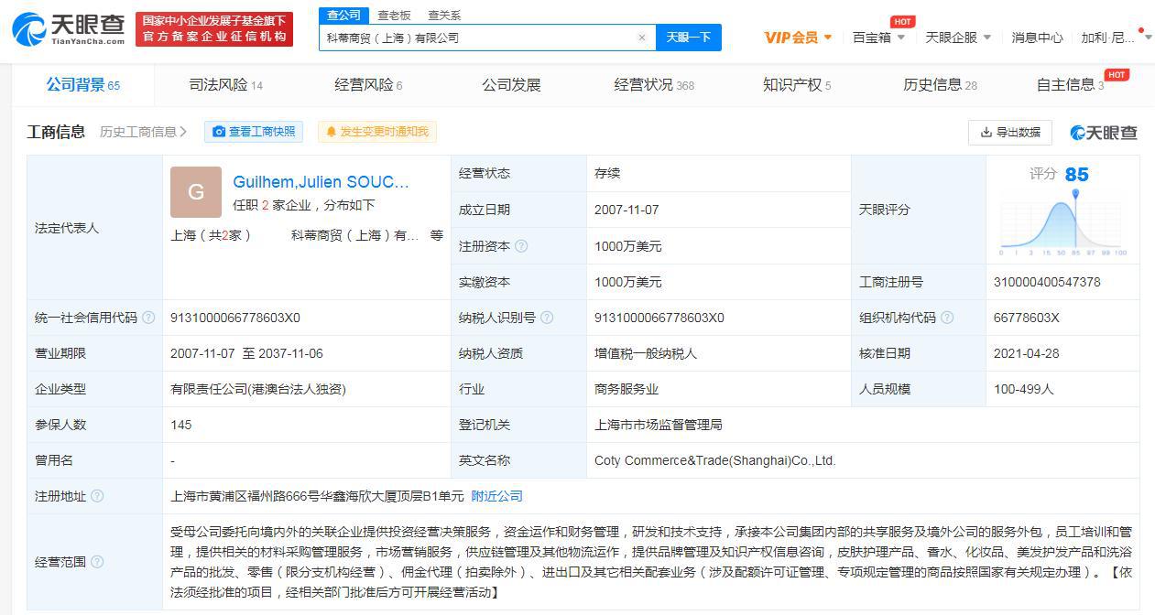Expand the 天眼企服 dropdown
This screenshot has width=1155, height=615.
click(958, 38)
